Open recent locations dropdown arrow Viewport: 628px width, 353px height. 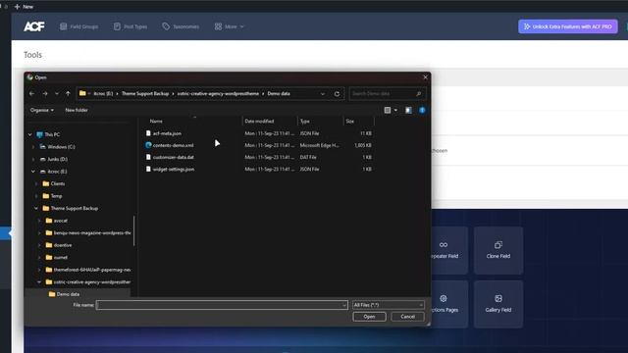(57, 94)
